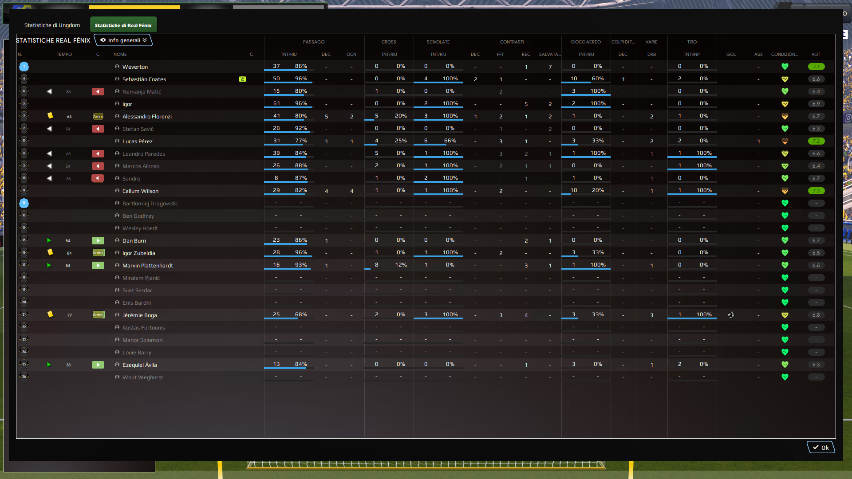The width and height of the screenshot is (852, 479).
Task: Sort by ASS column header
Action: 758,54
